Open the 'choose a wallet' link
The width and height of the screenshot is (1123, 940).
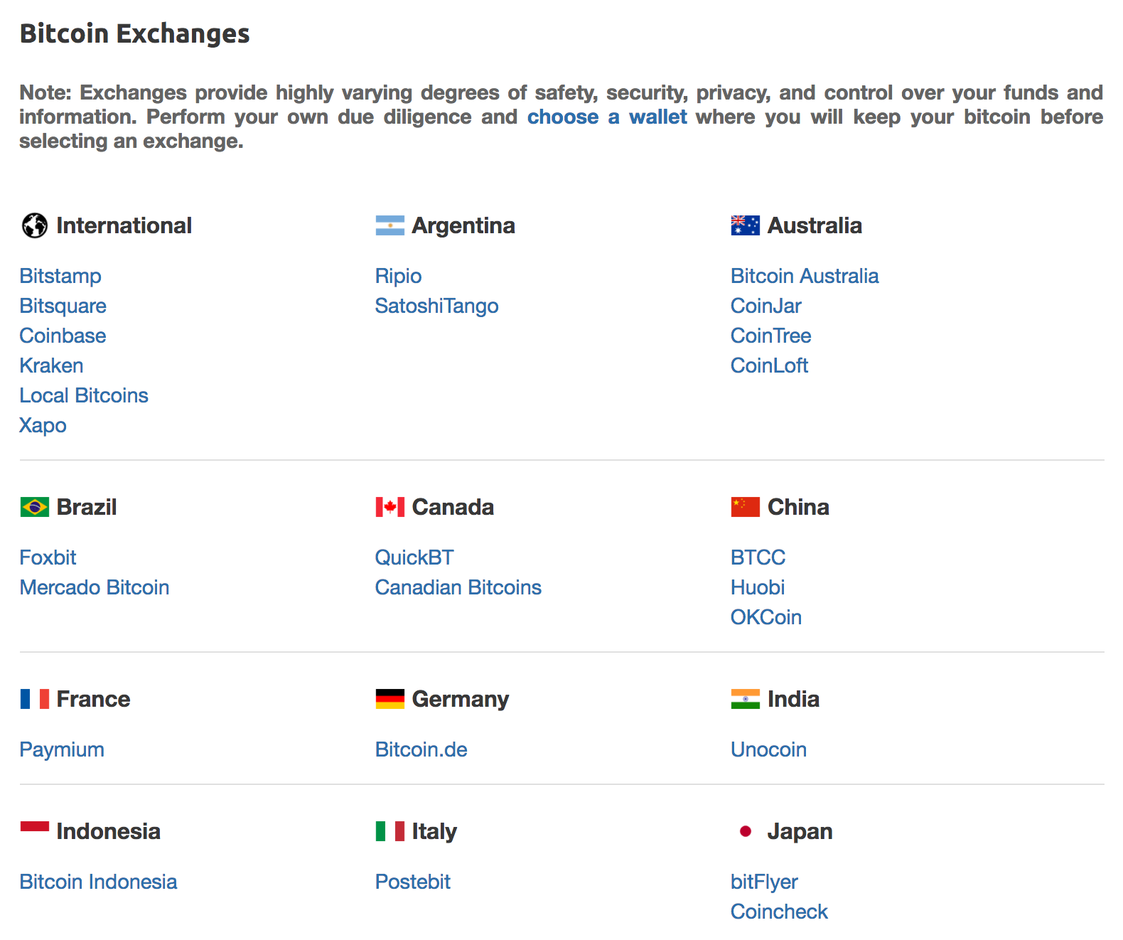point(607,117)
